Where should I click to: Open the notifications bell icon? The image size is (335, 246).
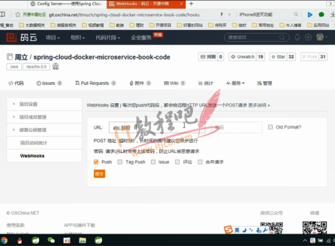click(297, 38)
